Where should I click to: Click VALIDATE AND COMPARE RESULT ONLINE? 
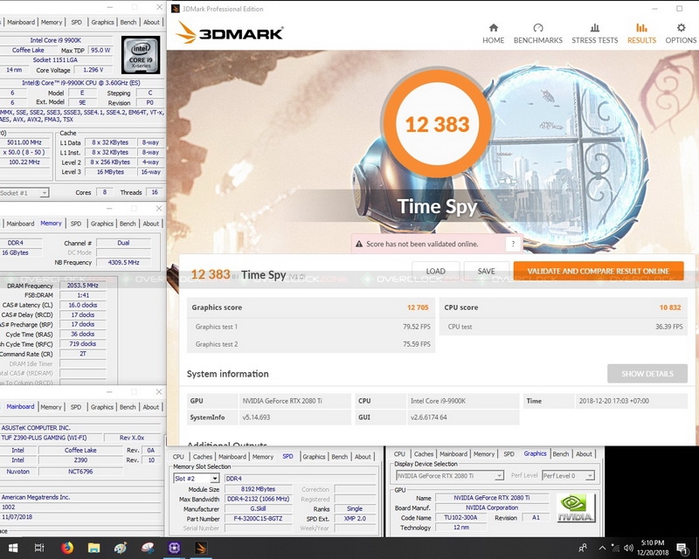599,271
